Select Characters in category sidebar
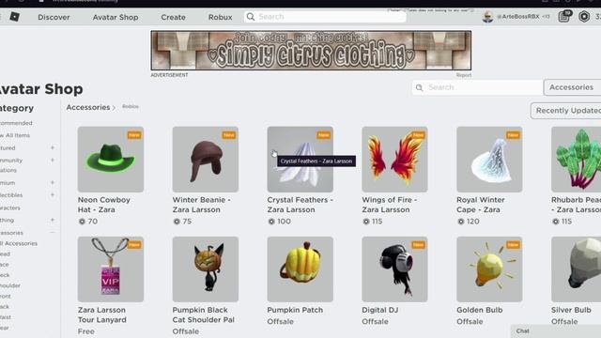 click(10, 207)
